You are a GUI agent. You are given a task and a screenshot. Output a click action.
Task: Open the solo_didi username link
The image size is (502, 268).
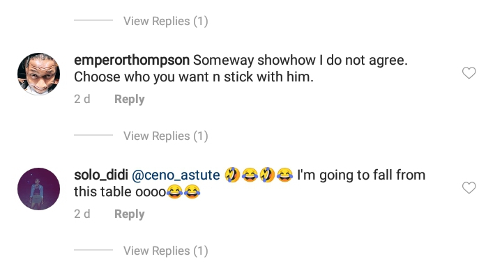[101, 175]
